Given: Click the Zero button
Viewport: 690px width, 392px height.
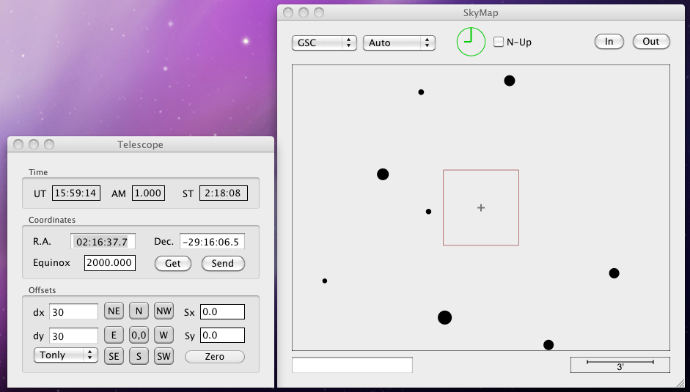Looking at the screenshot, I should [214, 357].
